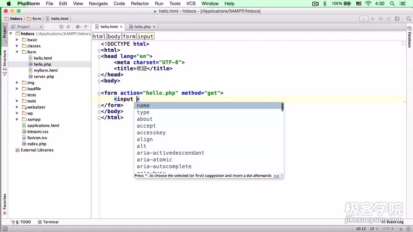Open the Structure tool window
The height and width of the screenshot is (232, 413).
tap(5, 63)
